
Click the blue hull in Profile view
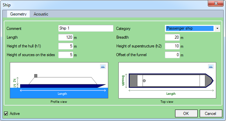click(x=60, y=86)
